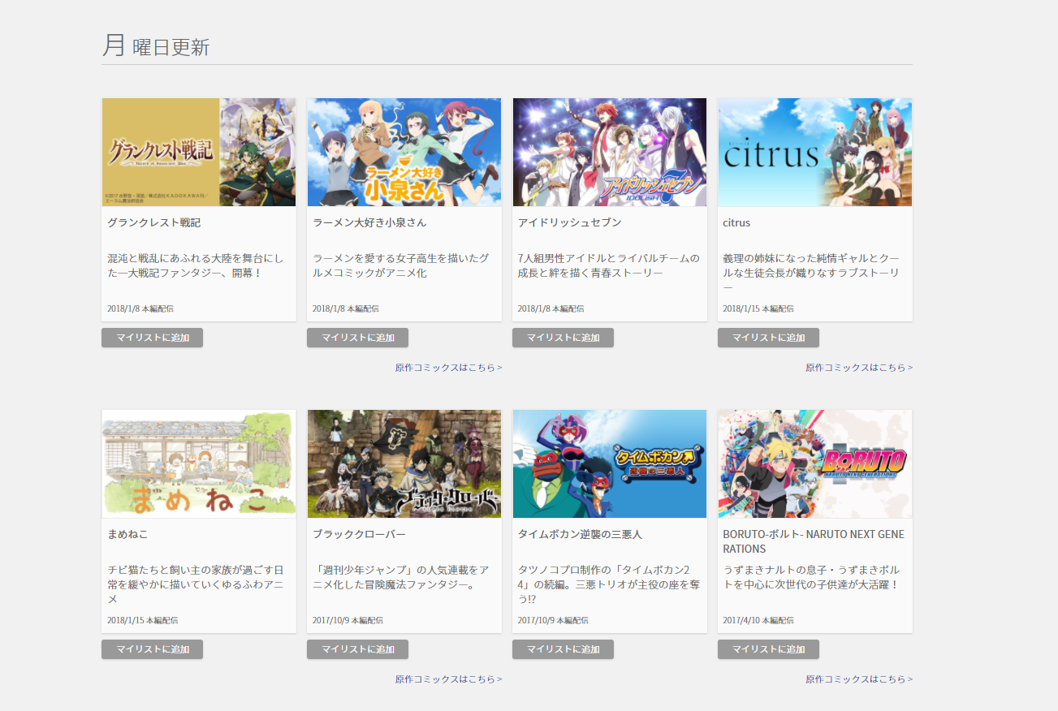Open the グランクレスト戦記 thumbnail image

tap(199, 153)
